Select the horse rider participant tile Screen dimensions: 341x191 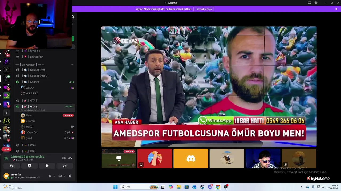tap(227, 158)
